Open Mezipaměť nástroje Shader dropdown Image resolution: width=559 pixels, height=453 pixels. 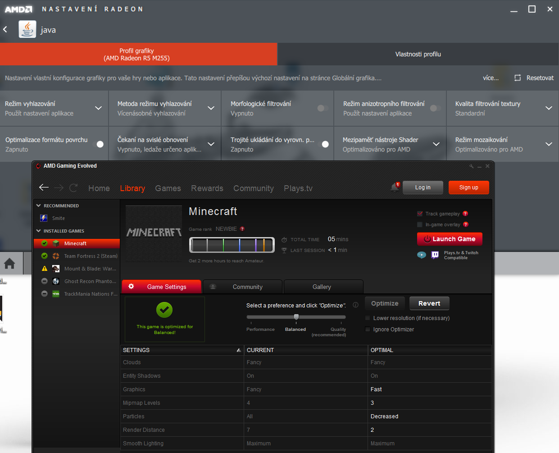436,144
